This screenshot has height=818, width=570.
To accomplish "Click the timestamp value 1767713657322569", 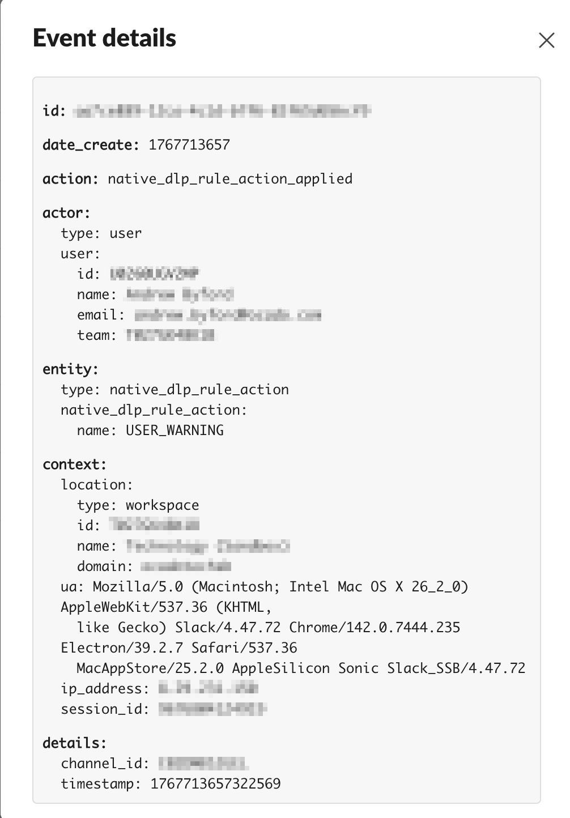I will pyautogui.click(x=215, y=784).
